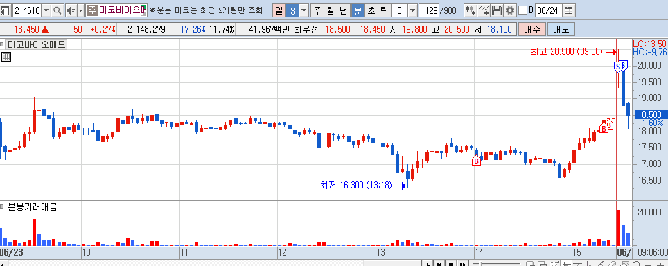Click the stock search magnifier icon
The image size is (668, 266).
click(x=57, y=10)
